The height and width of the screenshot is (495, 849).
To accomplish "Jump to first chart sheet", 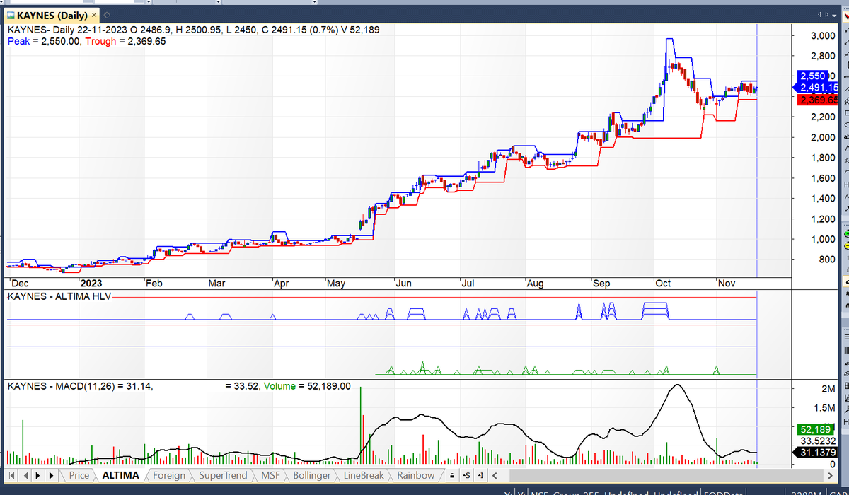I will pyautogui.click(x=13, y=475).
